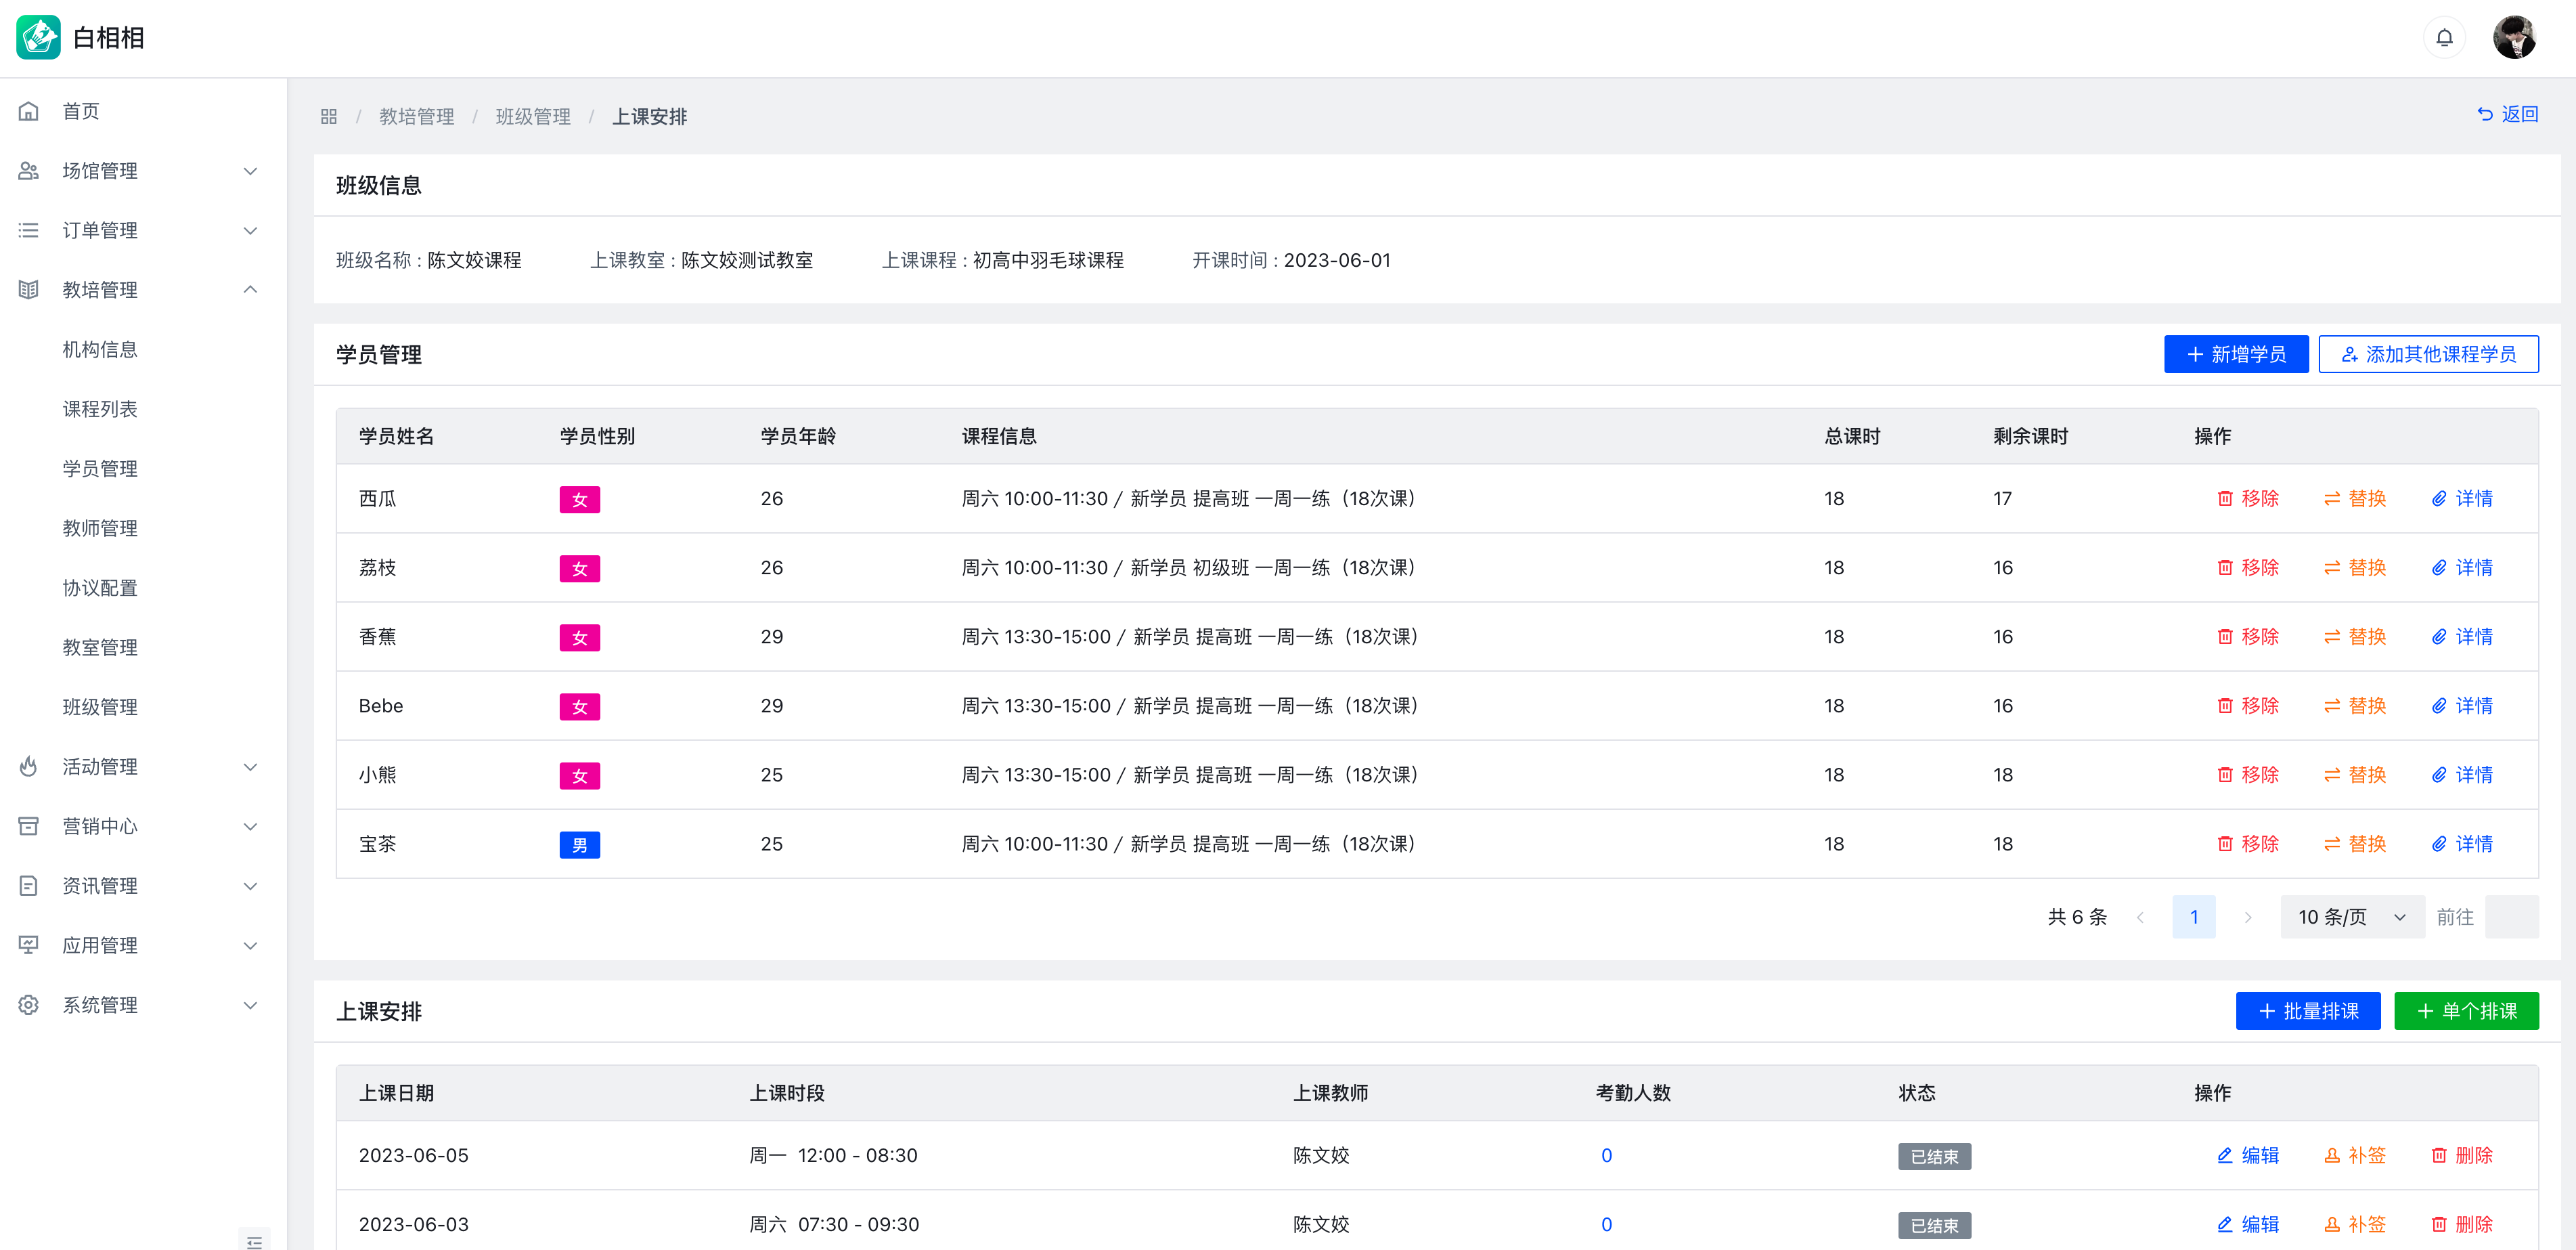Expand the 场馆管理 menu
2576x1250 pixels.
pos(143,171)
